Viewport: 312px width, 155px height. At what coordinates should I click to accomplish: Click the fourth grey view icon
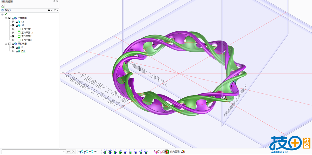click(x=96, y=151)
